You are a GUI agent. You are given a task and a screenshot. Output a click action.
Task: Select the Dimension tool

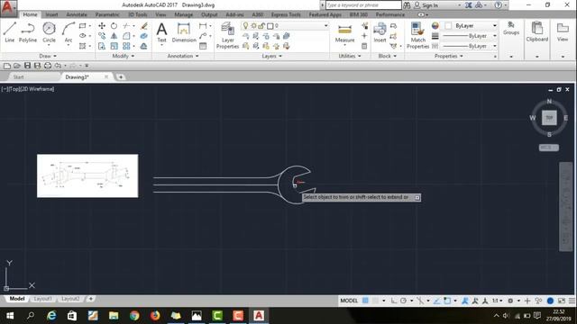tap(184, 32)
